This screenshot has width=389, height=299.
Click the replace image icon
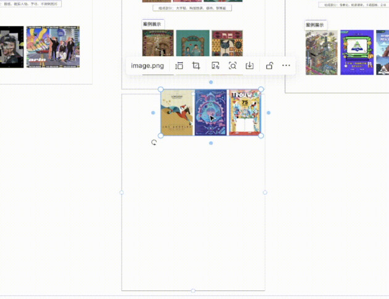[215, 65]
